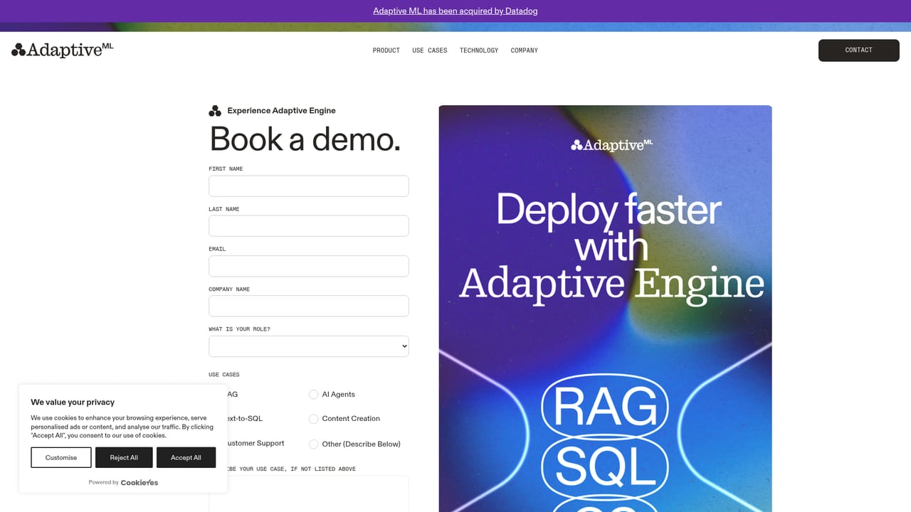Screen dimensions: 911x512
Task: Click the Deploy faster with Adaptive Engine image
Action: (x=606, y=309)
